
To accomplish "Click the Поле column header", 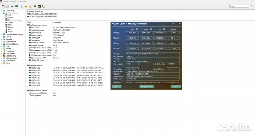I will (29, 22).
